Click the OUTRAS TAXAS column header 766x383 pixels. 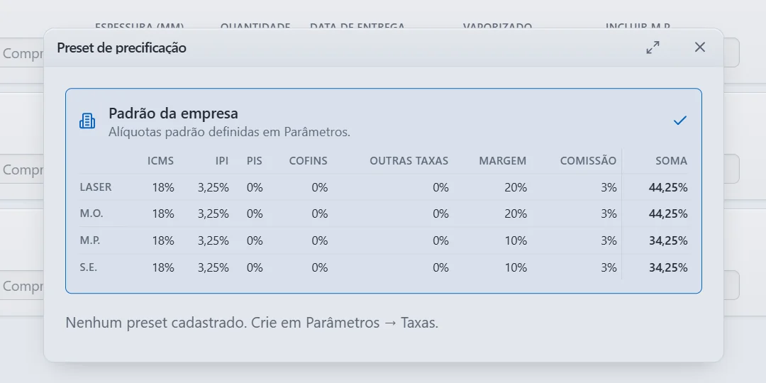(409, 161)
